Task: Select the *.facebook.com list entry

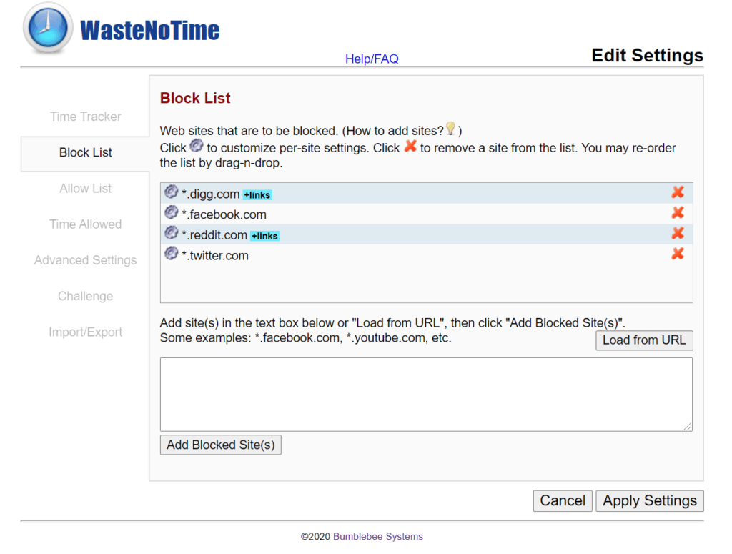Action: point(426,214)
